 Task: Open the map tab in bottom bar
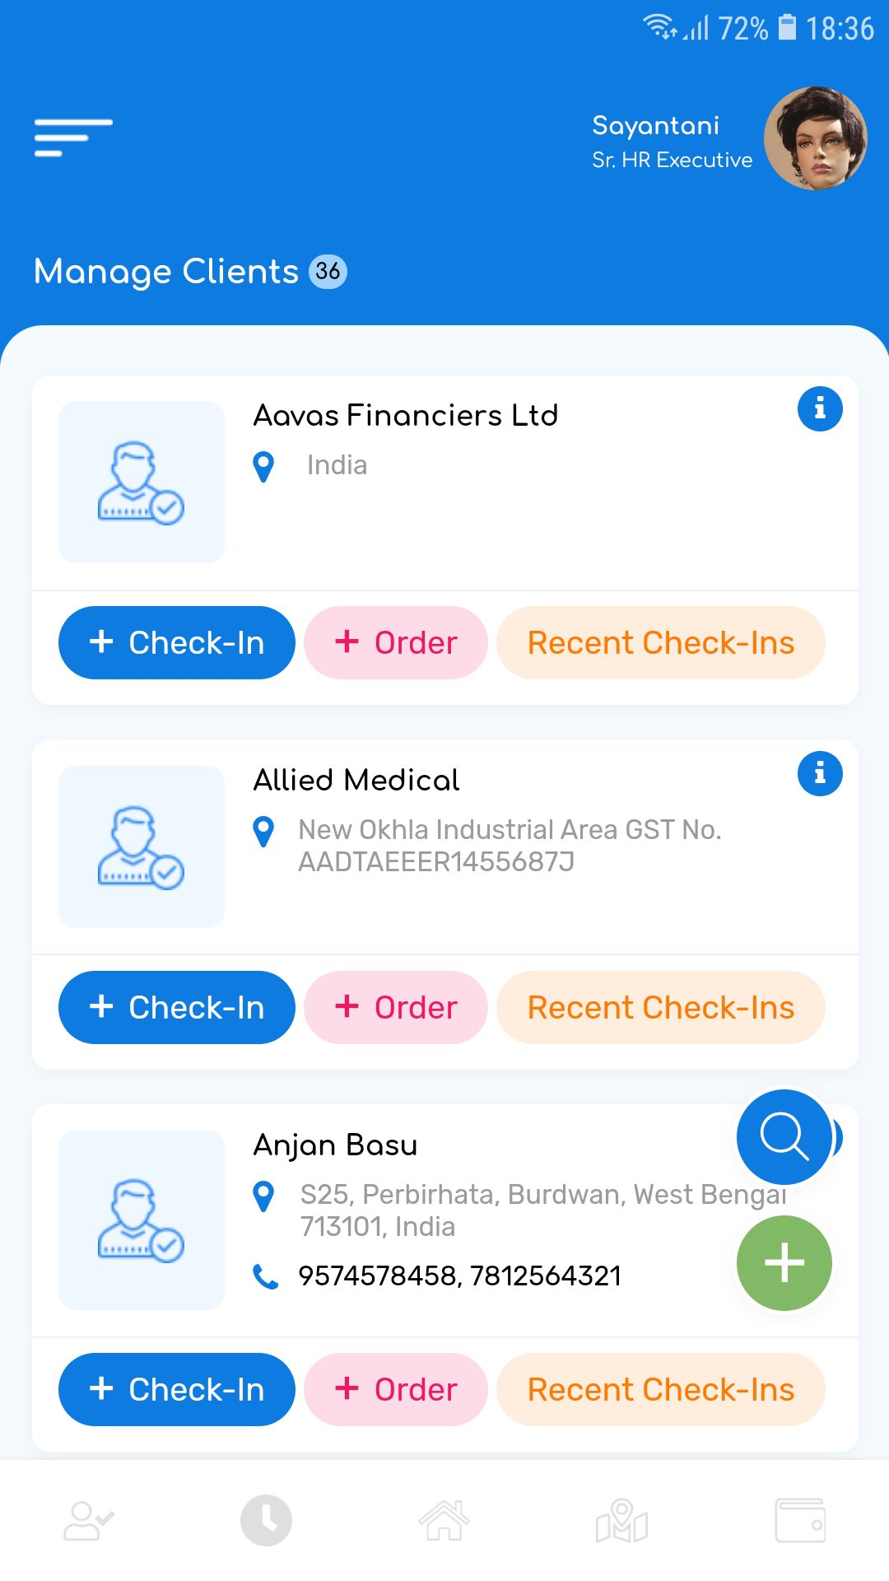point(621,1520)
